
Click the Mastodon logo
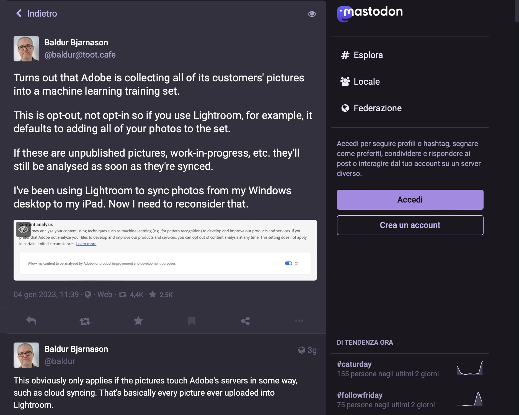coord(370,13)
